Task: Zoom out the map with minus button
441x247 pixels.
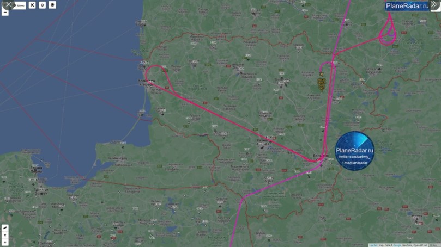Action: [x=5, y=13]
